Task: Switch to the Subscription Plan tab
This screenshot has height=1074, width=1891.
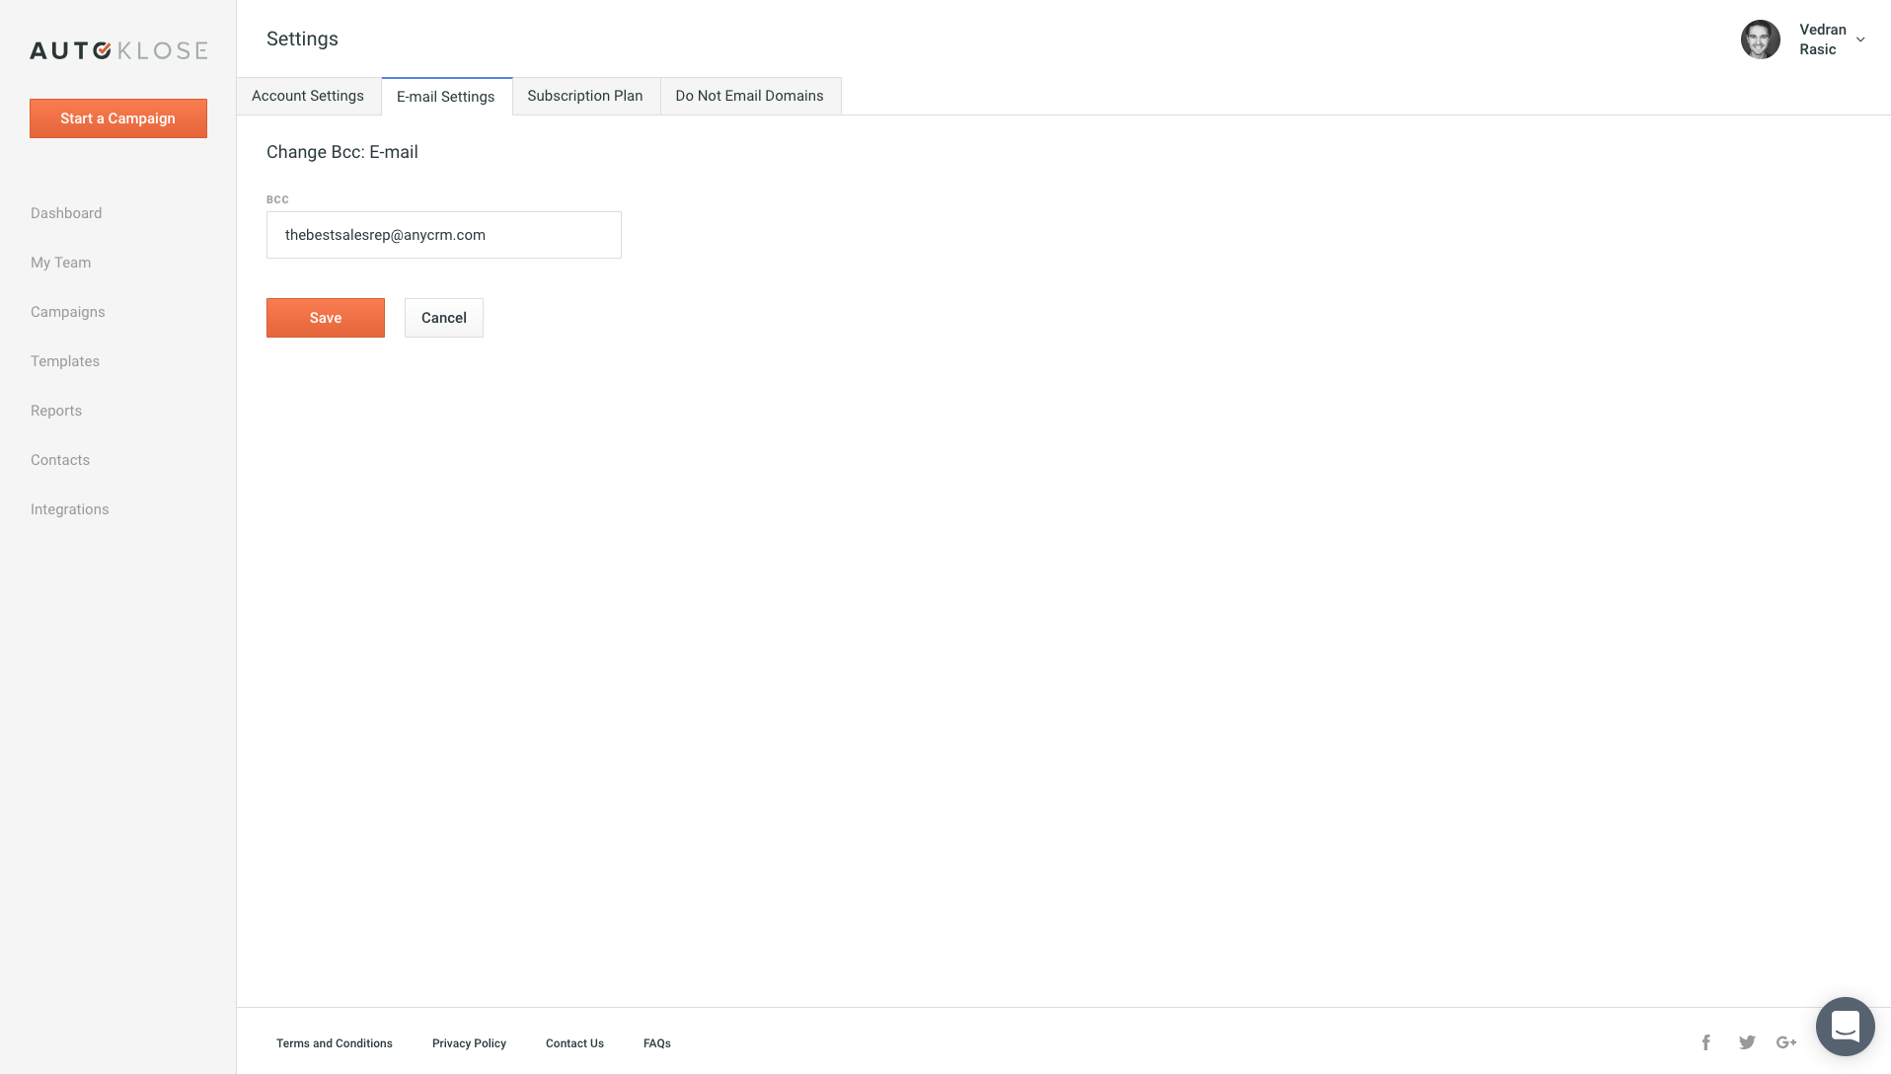Action: coord(585,96)
